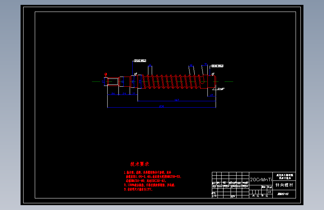Select the 9° angle dimension
The width and height of the screenshot is (324, 210).
point(206,64)
